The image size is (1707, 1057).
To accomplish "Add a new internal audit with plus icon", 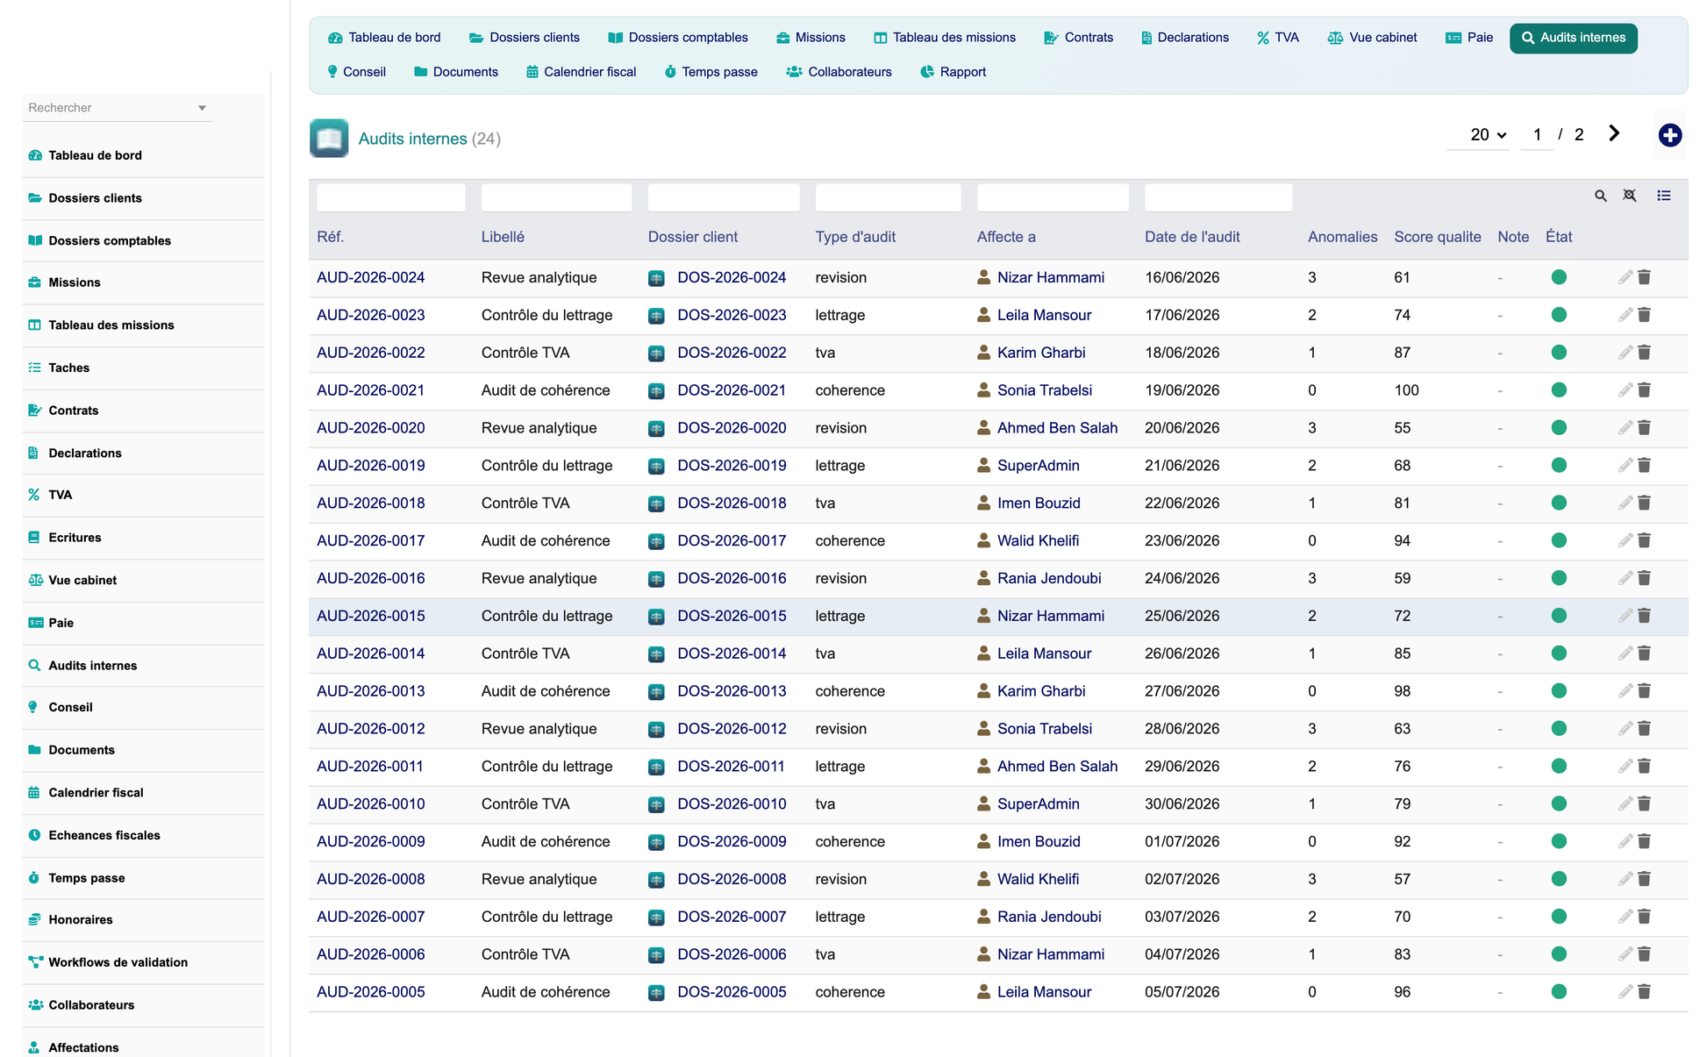I will click(x=1669, y=135).
